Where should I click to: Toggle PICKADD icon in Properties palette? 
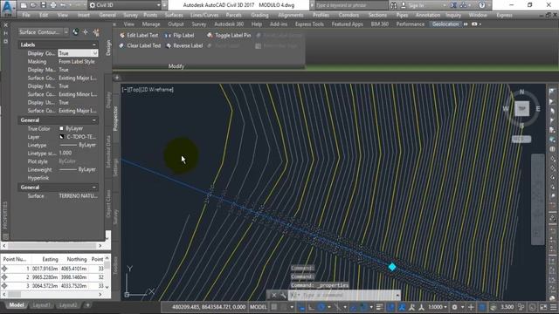tap(76, 32)
